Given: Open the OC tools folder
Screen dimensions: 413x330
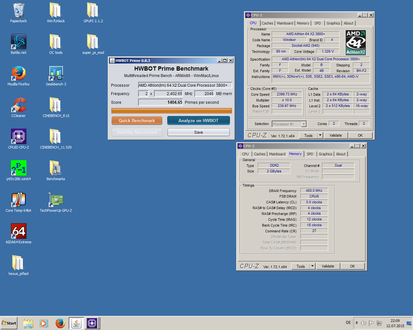Looking at the screenshot, I should tap(56, 44).
